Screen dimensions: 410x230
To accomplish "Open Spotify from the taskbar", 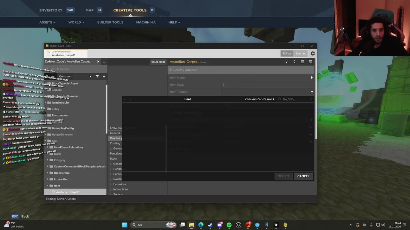I will tap(229, 225).
